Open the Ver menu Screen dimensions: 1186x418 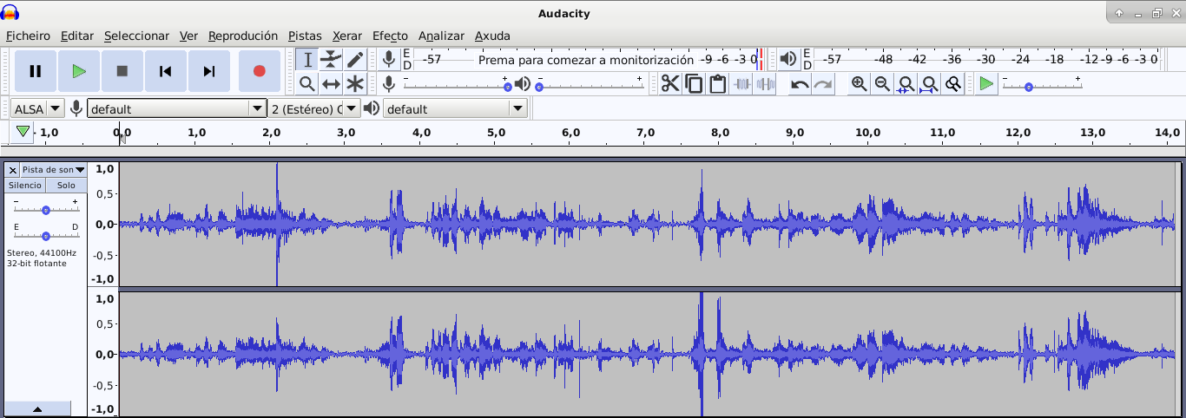coord(188,36)
